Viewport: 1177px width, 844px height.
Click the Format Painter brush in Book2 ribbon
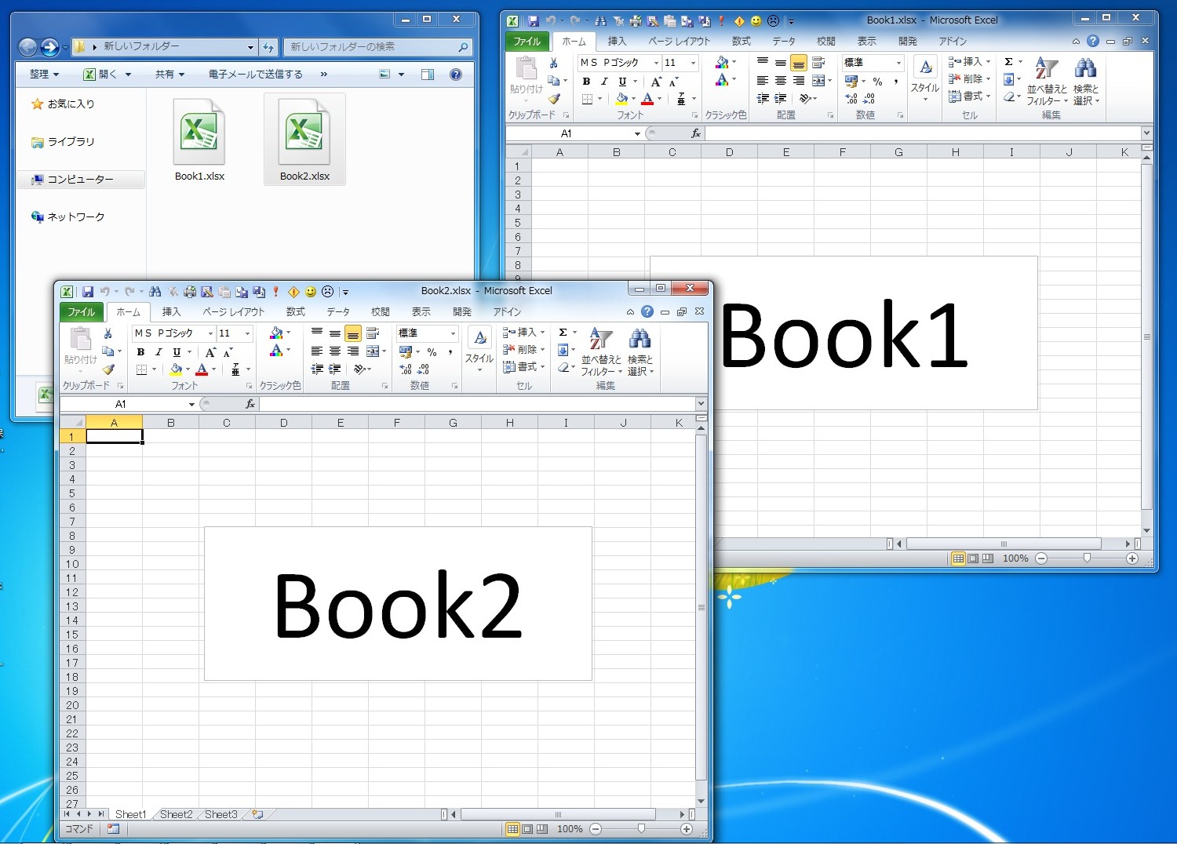(108, 369)
